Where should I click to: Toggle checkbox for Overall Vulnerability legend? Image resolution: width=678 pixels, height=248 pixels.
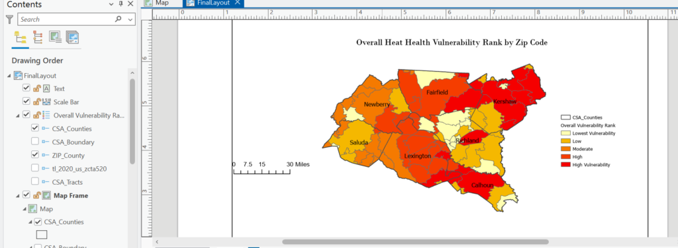[26, 115]
